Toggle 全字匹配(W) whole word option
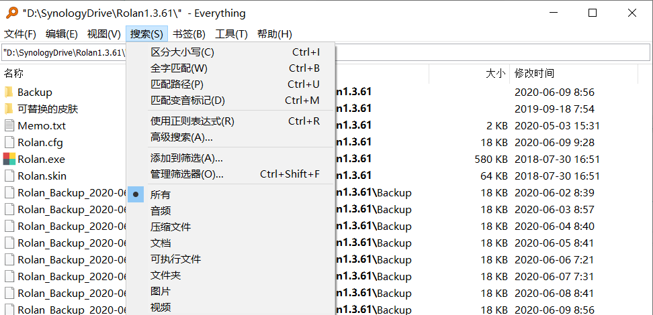The height and width of the screenshot is (315, 653). point(230,68)
